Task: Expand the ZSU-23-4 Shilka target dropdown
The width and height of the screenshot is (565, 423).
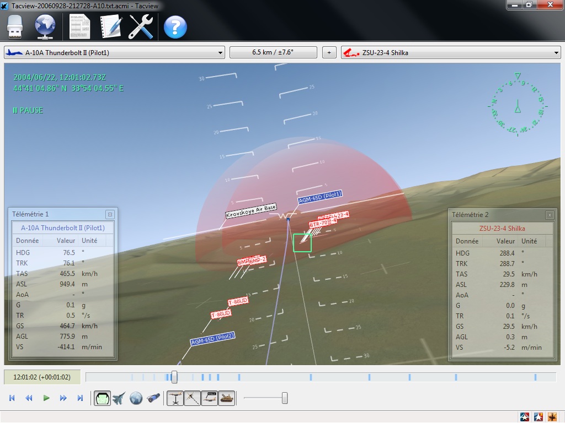Action: coord(556,53)
